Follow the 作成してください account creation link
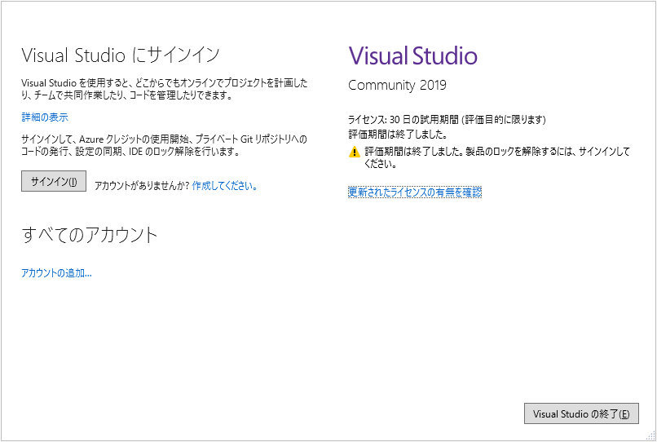 [x=225, y=185]
